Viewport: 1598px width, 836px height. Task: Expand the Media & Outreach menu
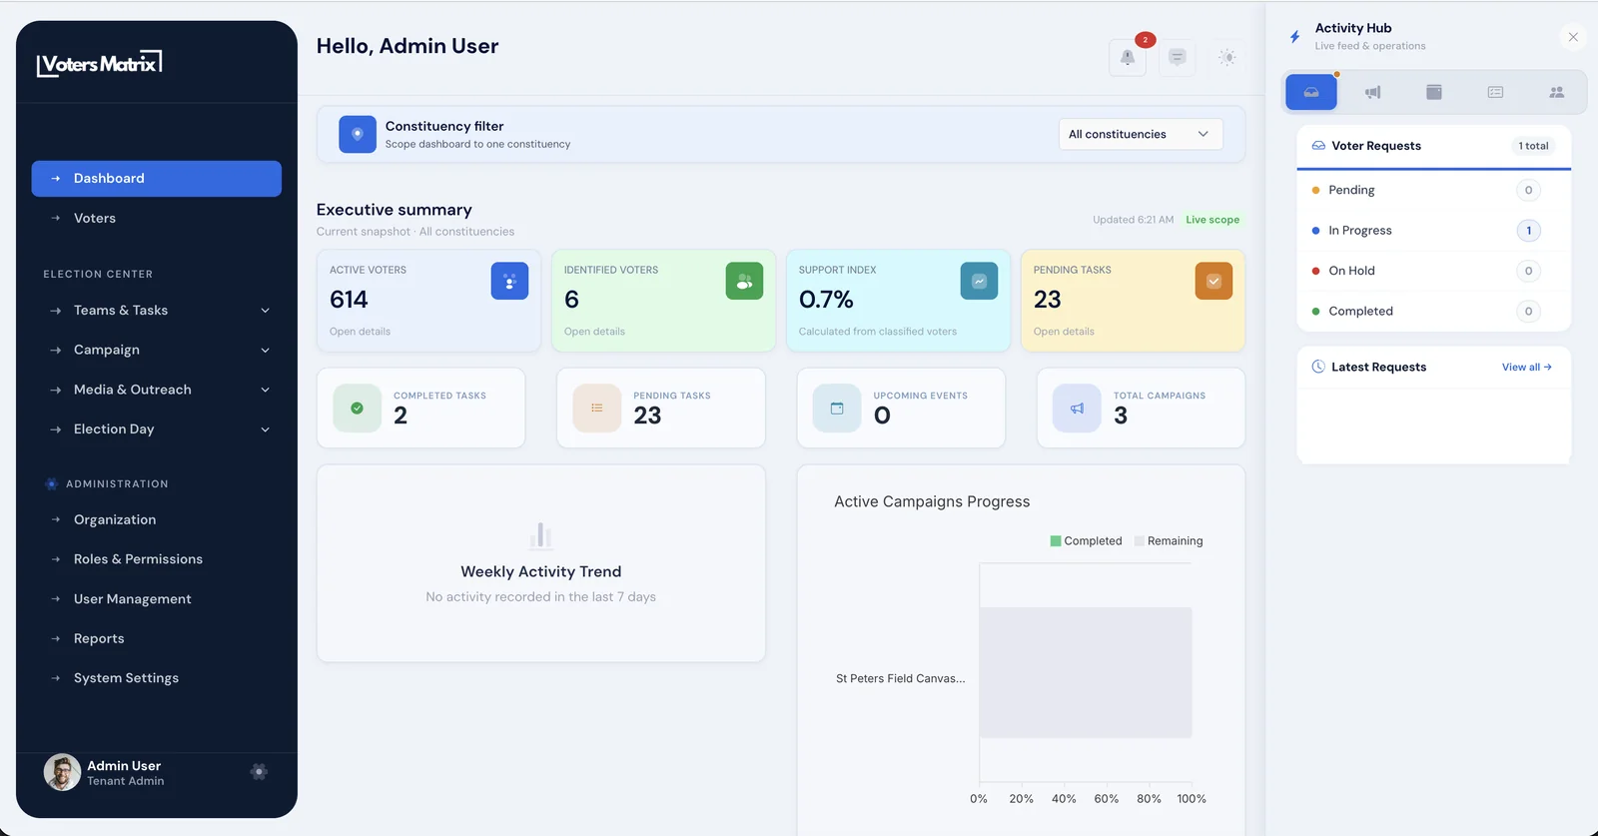point(157,390)
